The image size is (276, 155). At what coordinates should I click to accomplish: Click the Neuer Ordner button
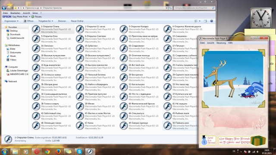(77, 21)
